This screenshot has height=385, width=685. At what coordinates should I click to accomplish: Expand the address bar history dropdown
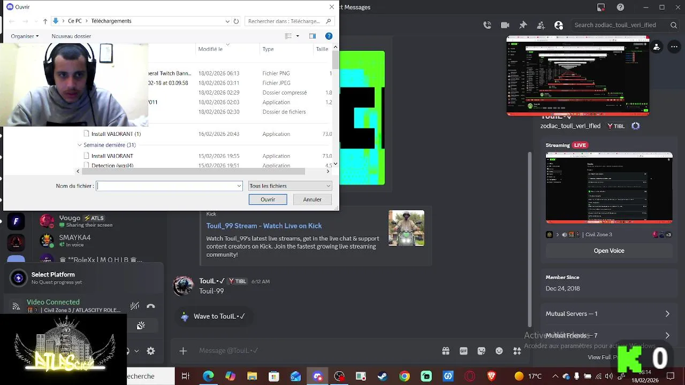(x=227, y=21)
